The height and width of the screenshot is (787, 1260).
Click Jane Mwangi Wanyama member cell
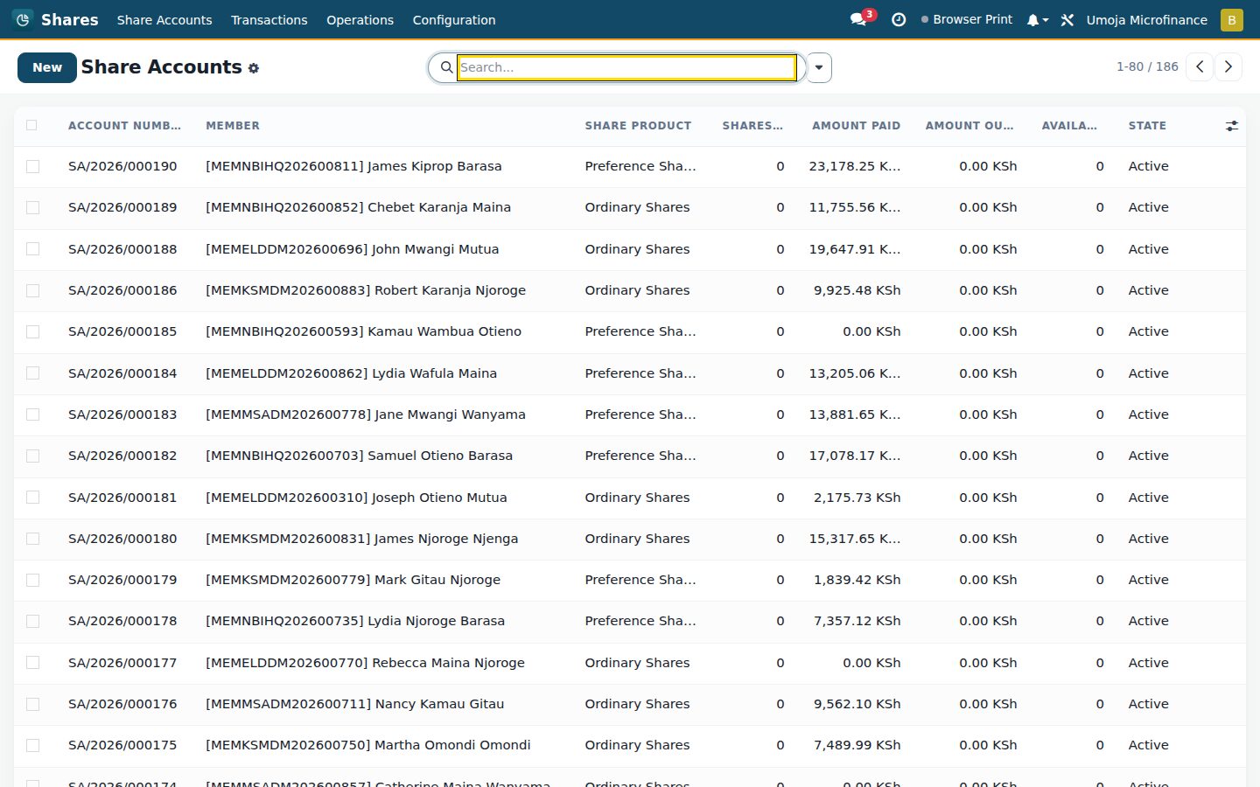(366, 414)
